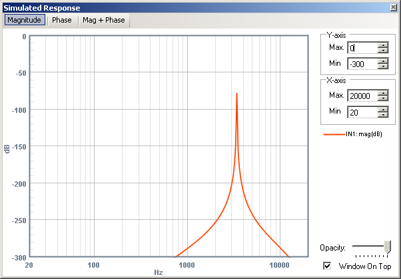Toggle the Window On Top checkbox
401x279 pixels.
point(327,266)
